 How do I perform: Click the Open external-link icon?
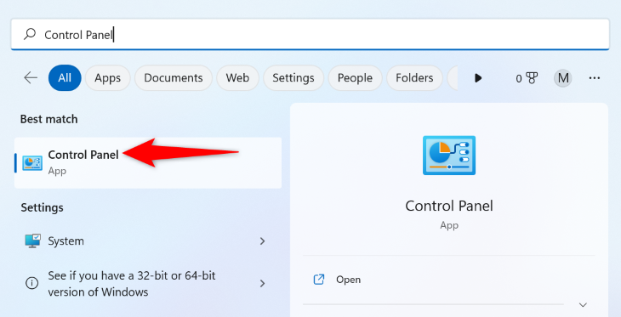[319, 280]
